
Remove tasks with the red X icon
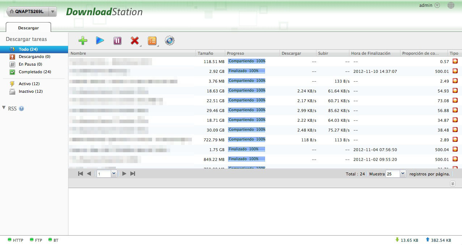pos(135,41)
